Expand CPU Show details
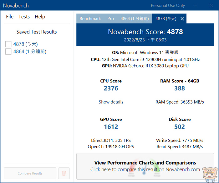This screenshot has width=219, height=183. [x=111, y=102]
